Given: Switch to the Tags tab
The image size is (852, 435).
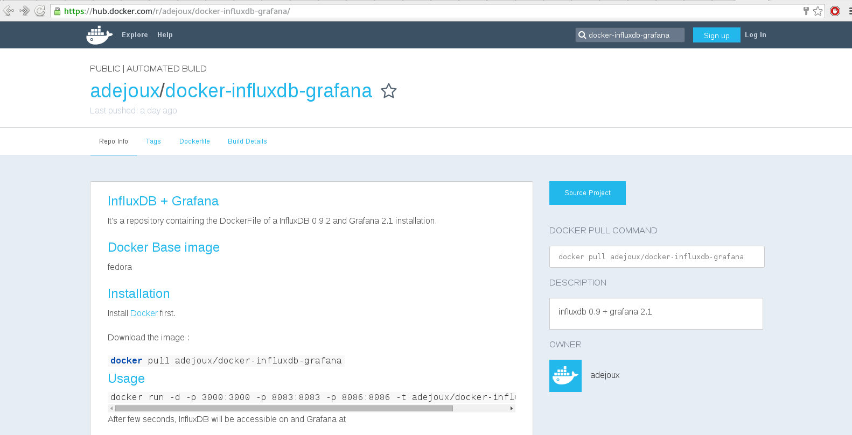Looking at the screenshot, I should 153,141.
